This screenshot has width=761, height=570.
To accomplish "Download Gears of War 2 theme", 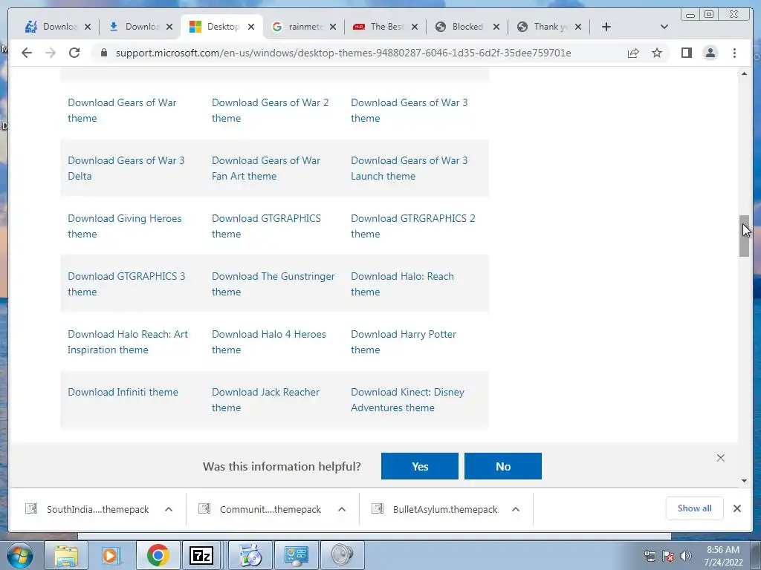I will 270,111.
